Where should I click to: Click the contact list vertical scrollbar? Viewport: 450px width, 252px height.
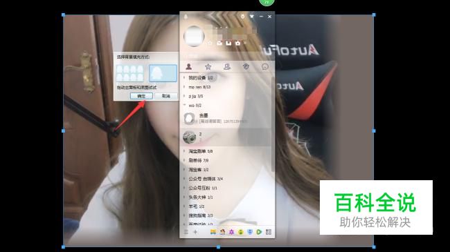[273, 124]
